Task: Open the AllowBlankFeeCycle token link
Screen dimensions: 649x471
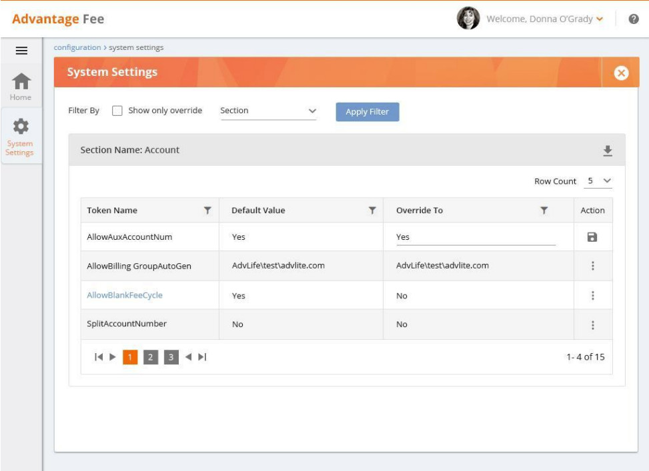Action: click(125, 295)
